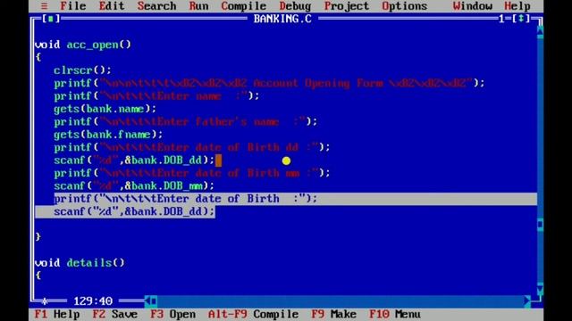The width and height of the screenshot is (572, 321).
Task: Click the modified-file asterisk indicator
Action: [x=45, y=301]
